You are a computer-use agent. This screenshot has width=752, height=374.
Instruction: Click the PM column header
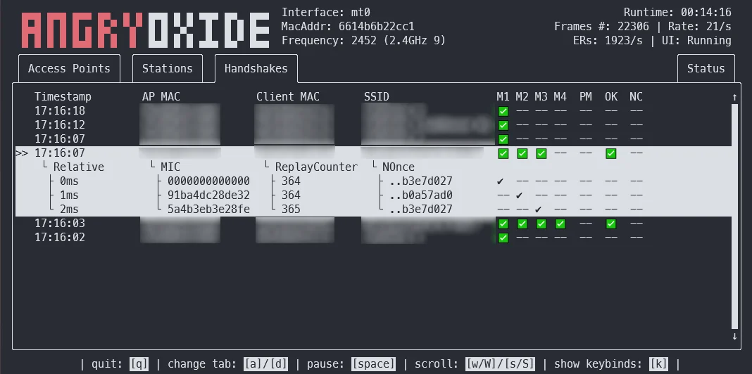click(x=586, y=97)
